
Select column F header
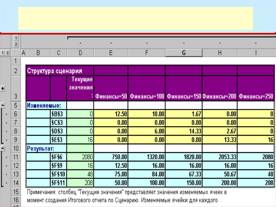pos(147,53)
